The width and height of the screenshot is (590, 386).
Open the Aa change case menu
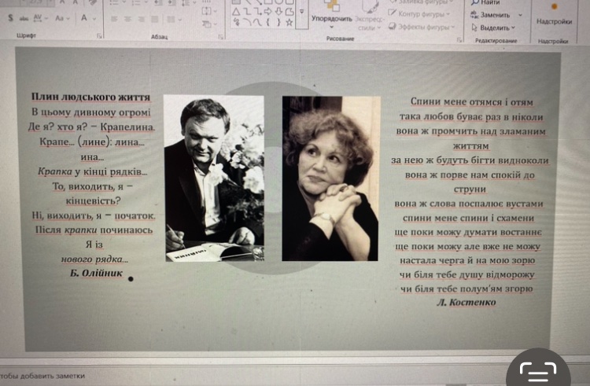pos(62,17)
